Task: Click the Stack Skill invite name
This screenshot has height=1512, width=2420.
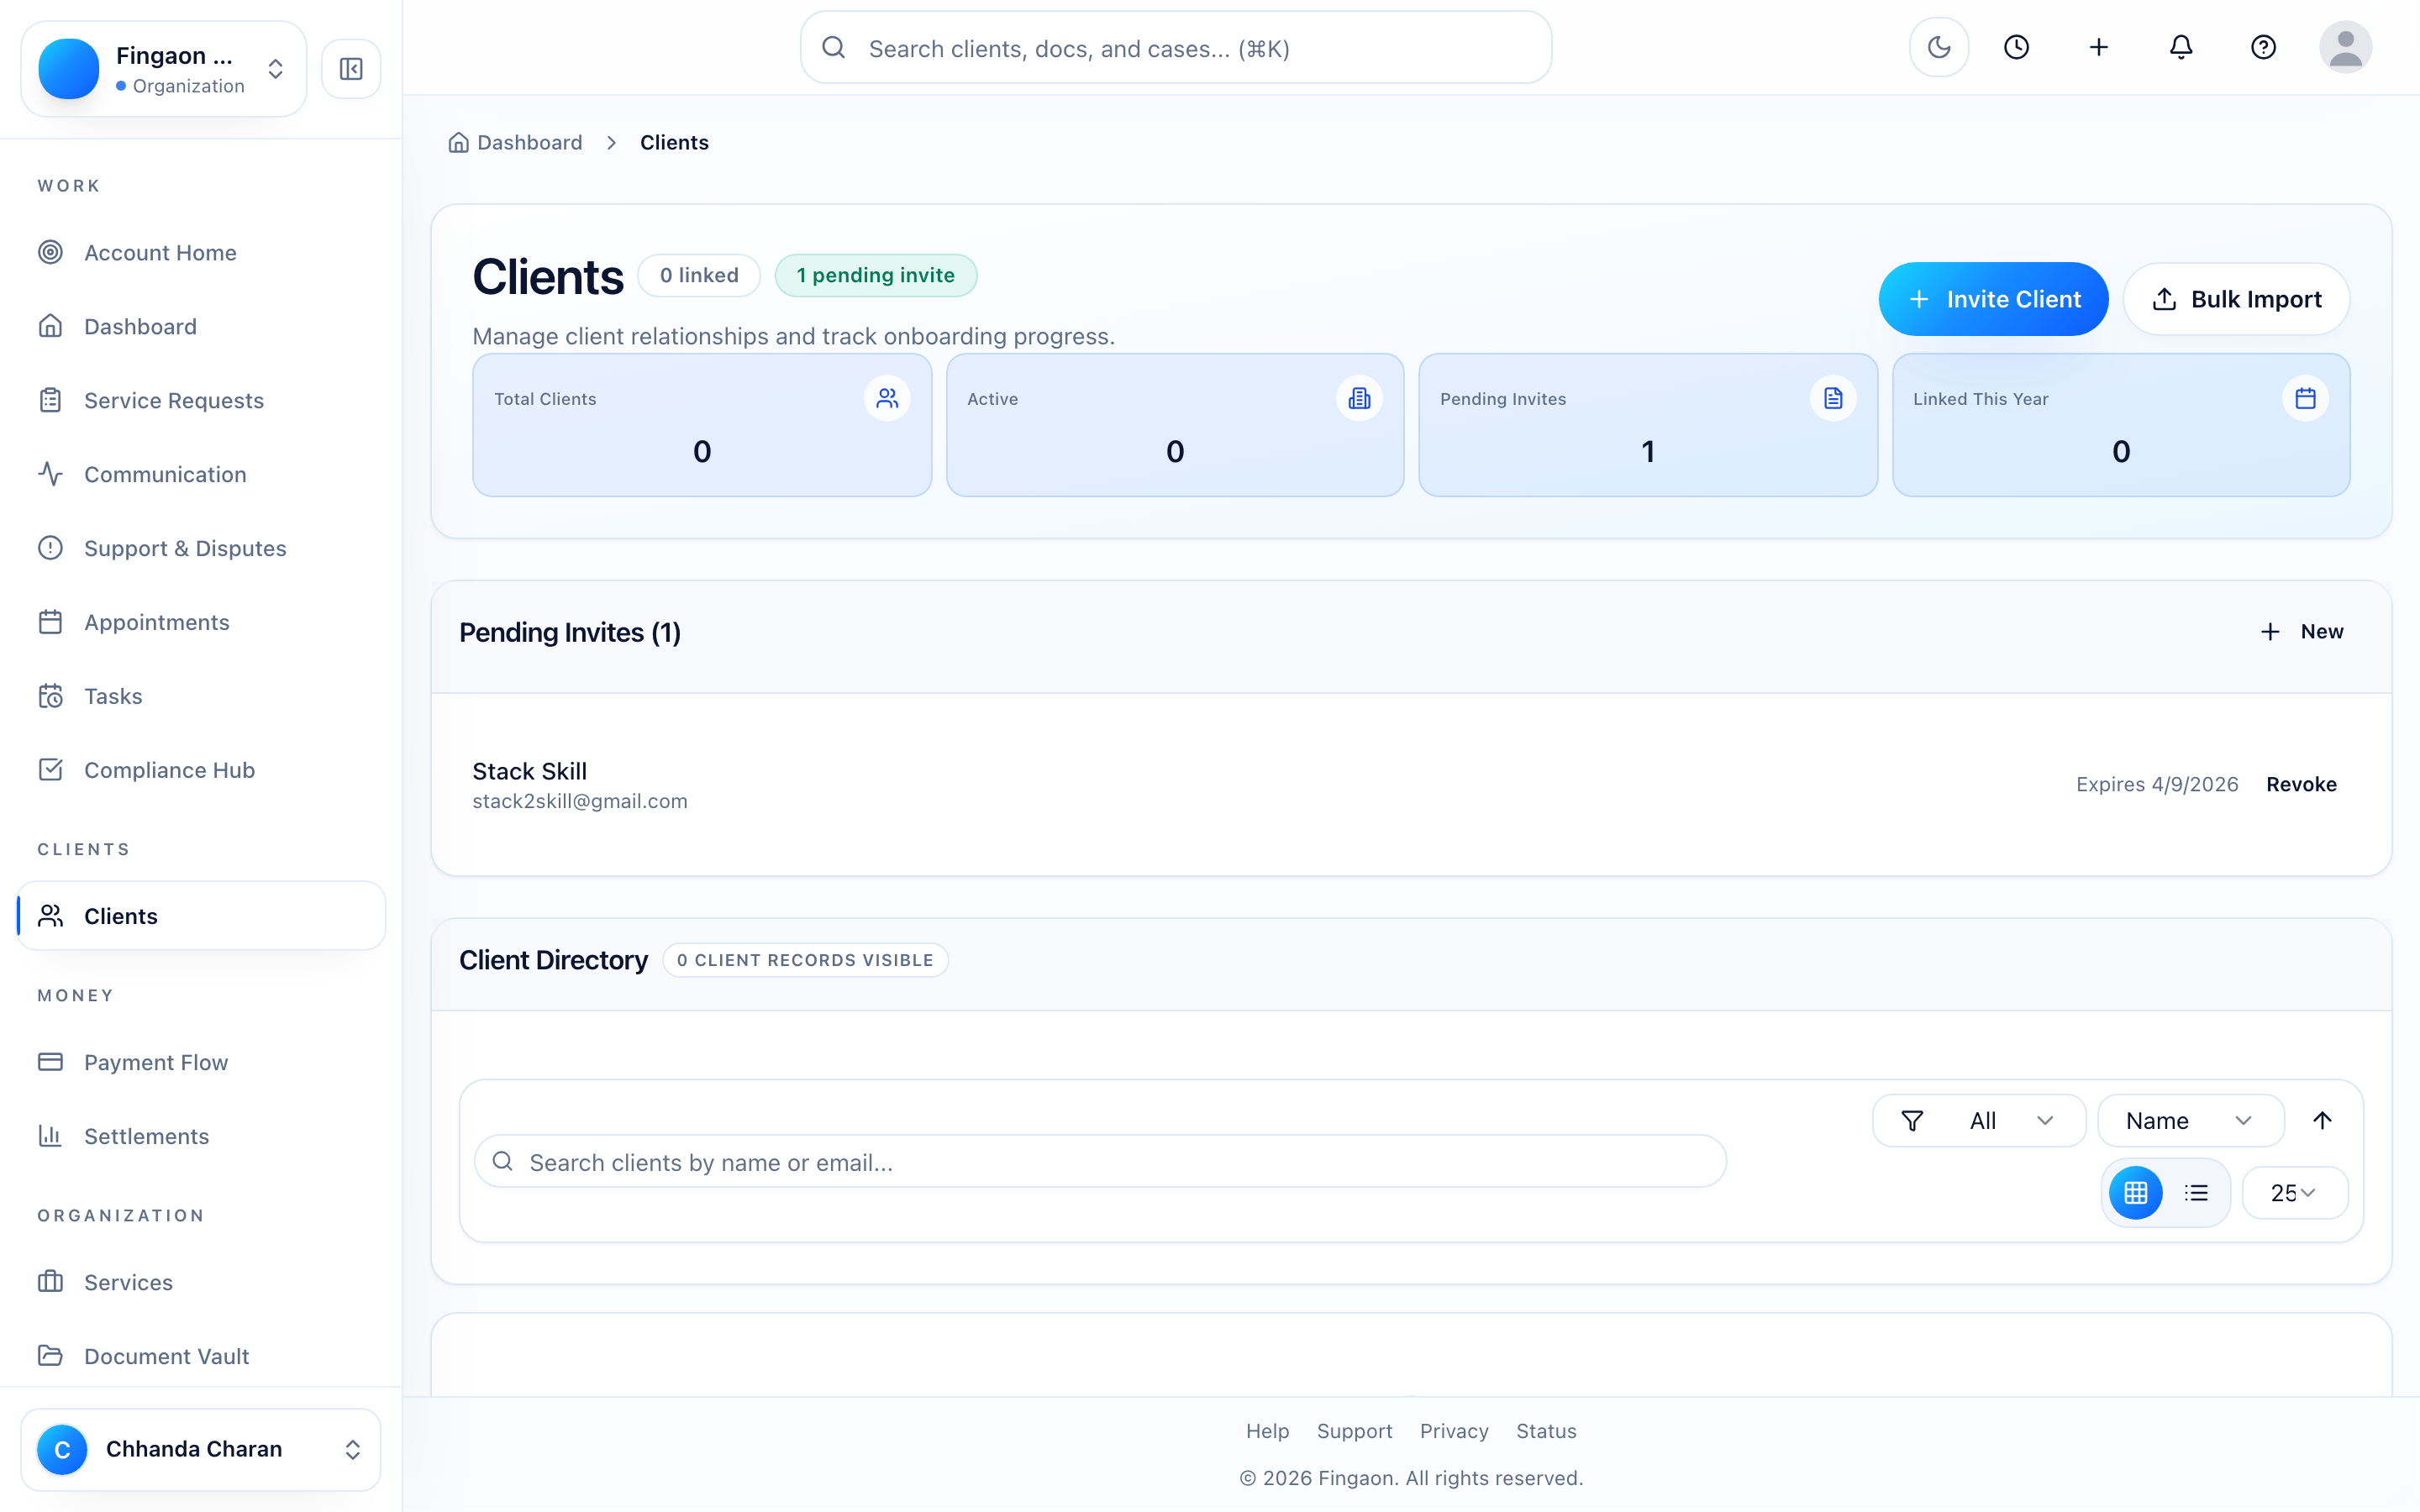Action: point(529,771)
